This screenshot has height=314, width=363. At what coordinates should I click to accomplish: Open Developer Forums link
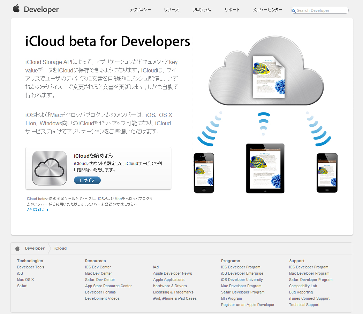tap(100, 292)
